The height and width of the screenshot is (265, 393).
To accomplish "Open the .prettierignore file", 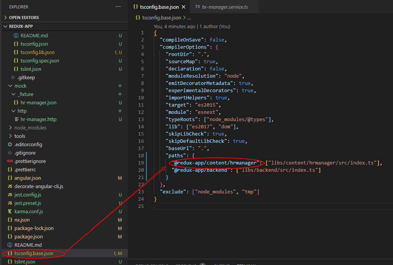I will (x=30, y=161).
